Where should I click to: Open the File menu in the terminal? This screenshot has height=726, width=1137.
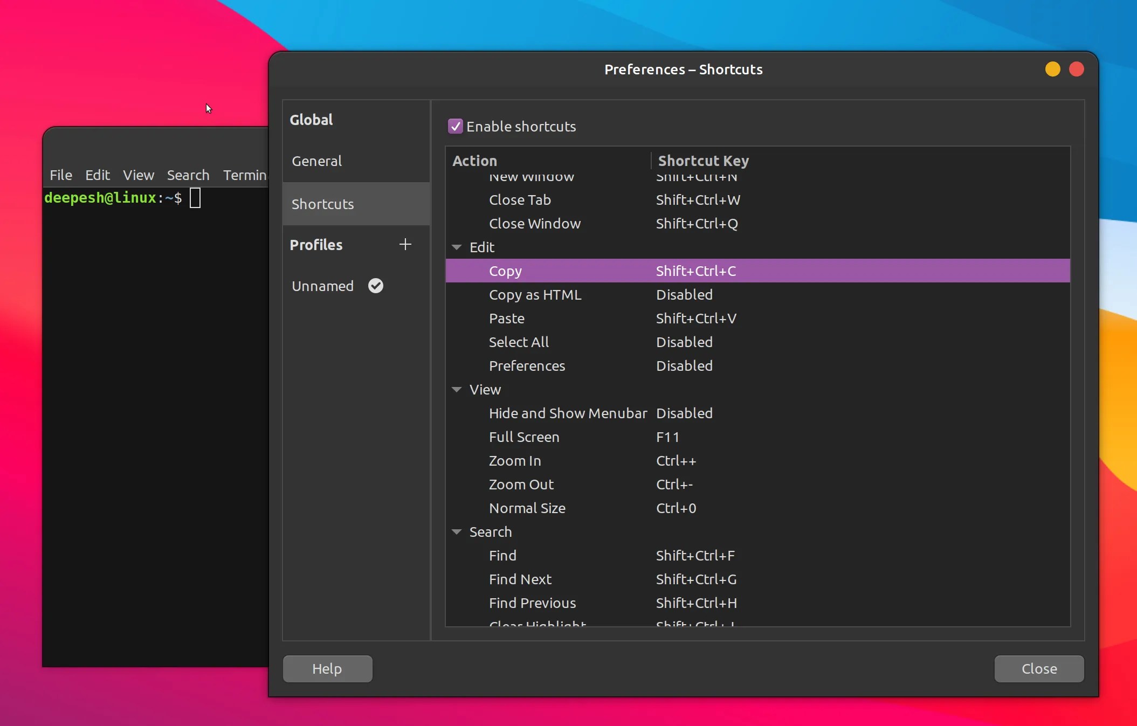(x=60, y=175)
